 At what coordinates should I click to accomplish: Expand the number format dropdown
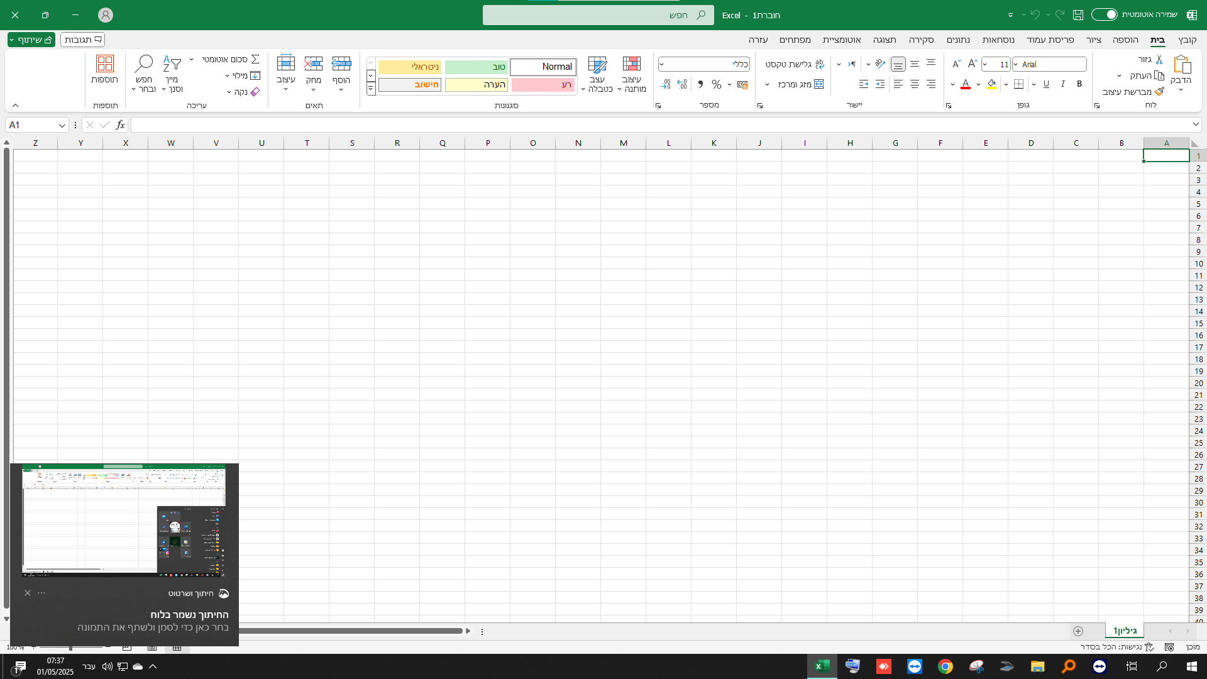[x=662, y=64]
